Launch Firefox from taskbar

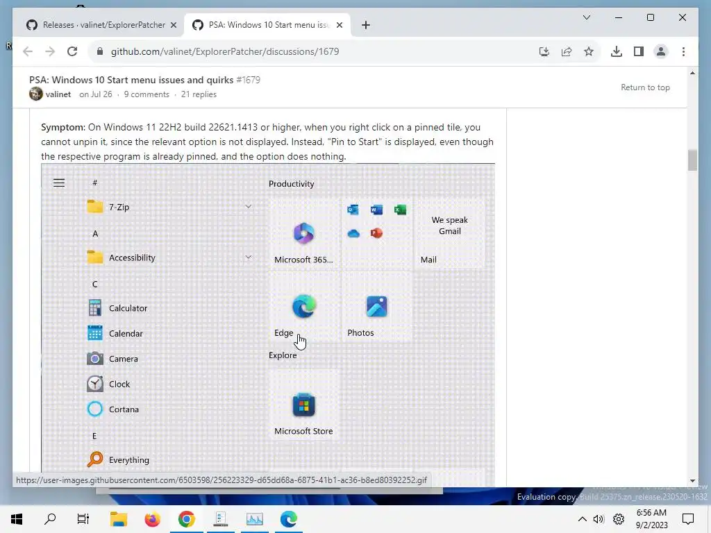click(152, 519)
